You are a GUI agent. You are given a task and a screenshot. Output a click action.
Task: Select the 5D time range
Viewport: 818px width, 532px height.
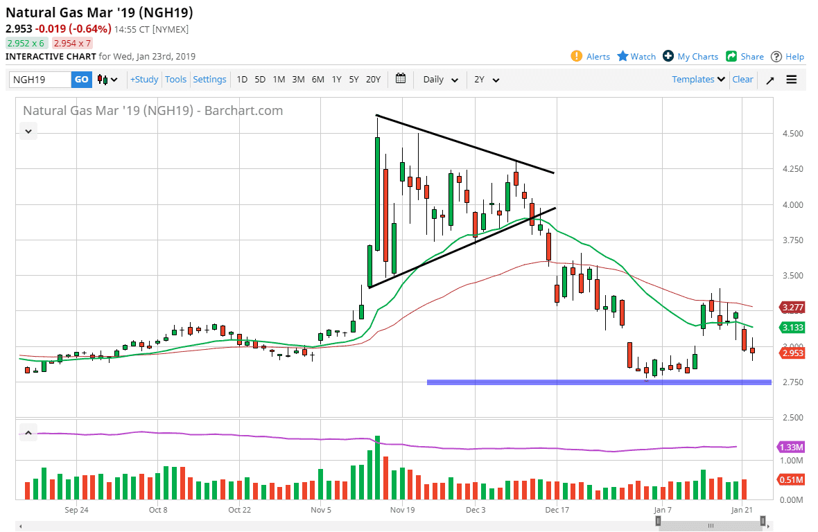tap(260, 80)
